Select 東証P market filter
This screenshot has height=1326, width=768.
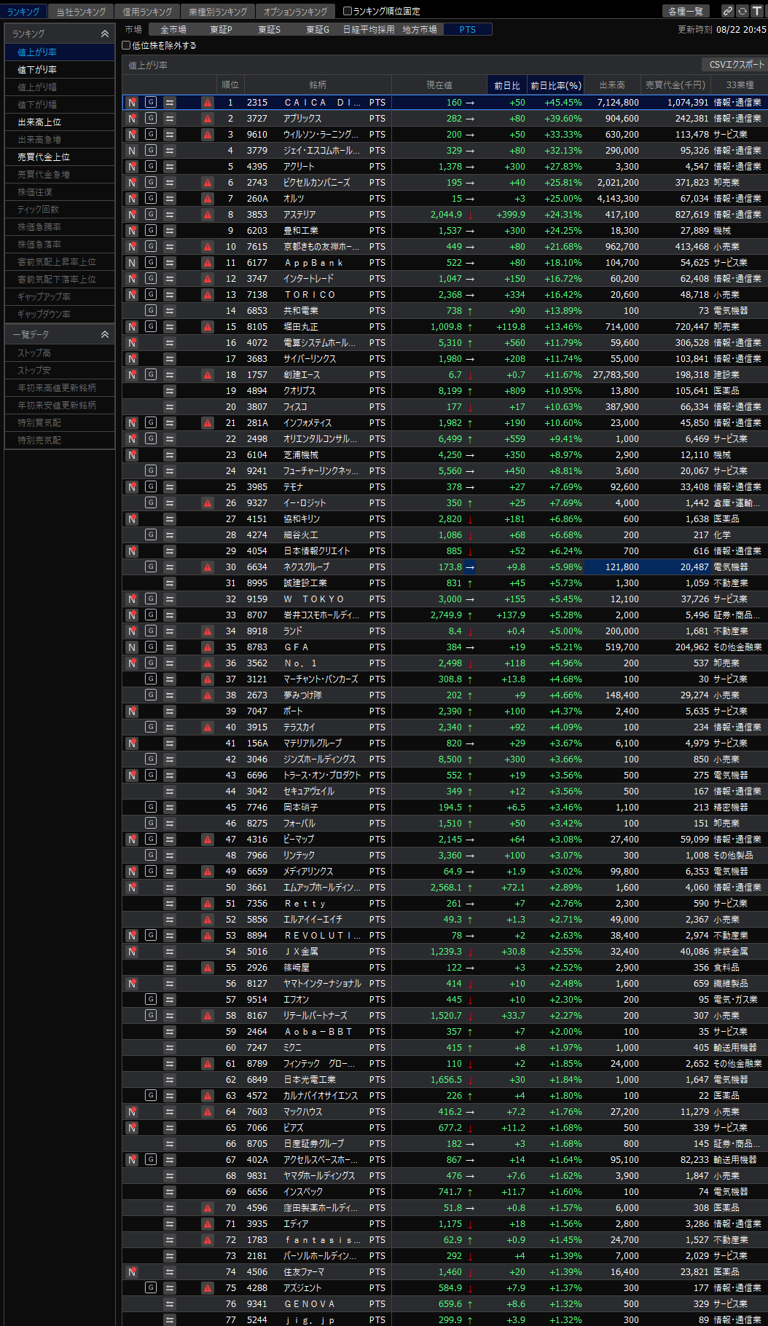[x=221, y=30]
